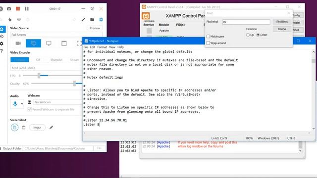Select the save-to-disk screenshot icon
Screen dimensions: 317x178
pos(14,128)
